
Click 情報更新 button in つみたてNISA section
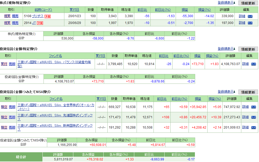tap(248, 92)
